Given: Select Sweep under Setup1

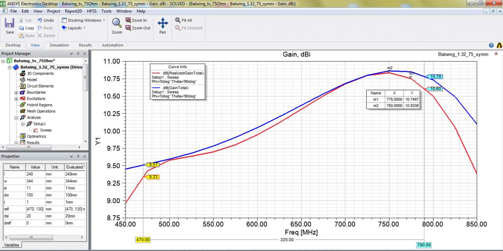Looking at the screenshot, I should click(46, 130).
